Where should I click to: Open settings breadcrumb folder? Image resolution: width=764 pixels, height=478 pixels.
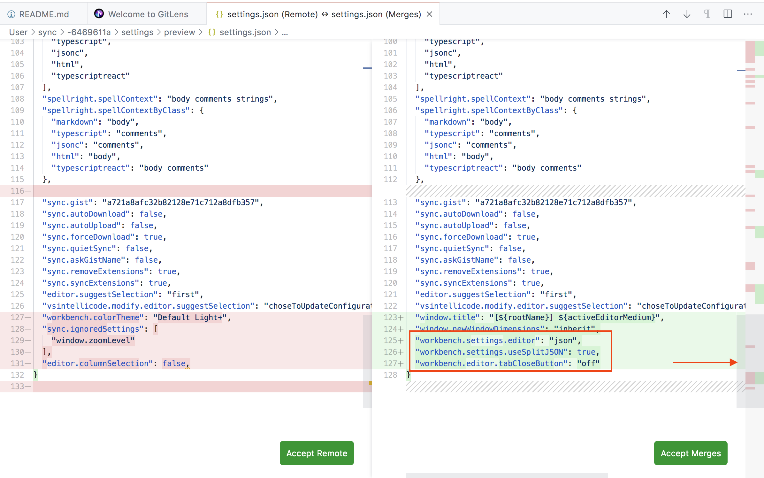pyautogui.click(x=137, y=32)
